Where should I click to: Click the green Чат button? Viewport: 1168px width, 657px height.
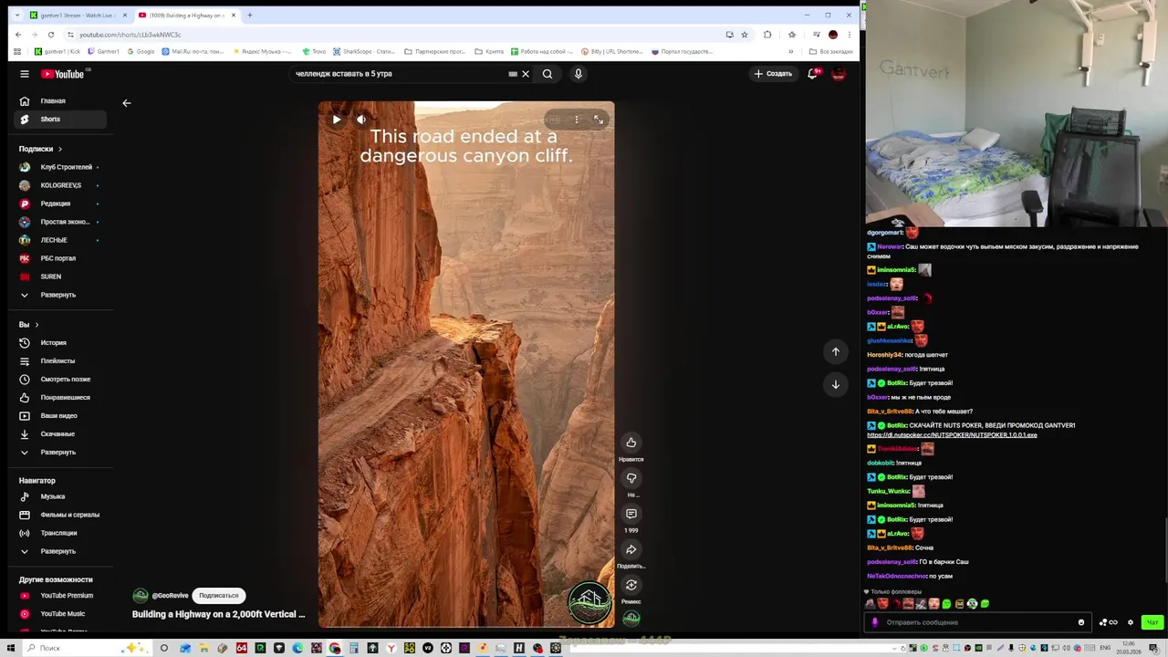1152,622
